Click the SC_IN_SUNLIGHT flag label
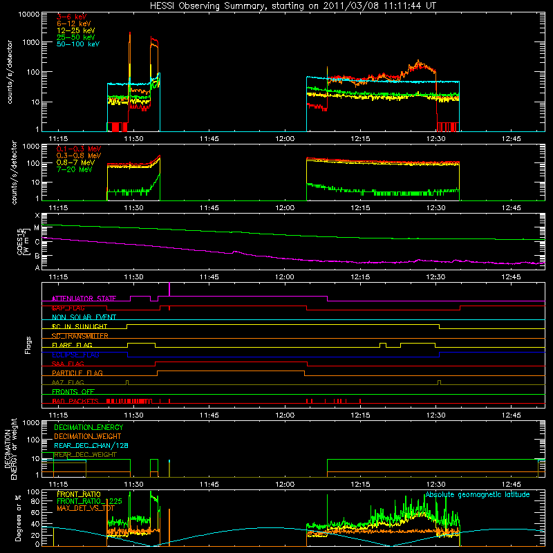Image resolution: width=553 pixels, height=553 pixels. [79, 326]
